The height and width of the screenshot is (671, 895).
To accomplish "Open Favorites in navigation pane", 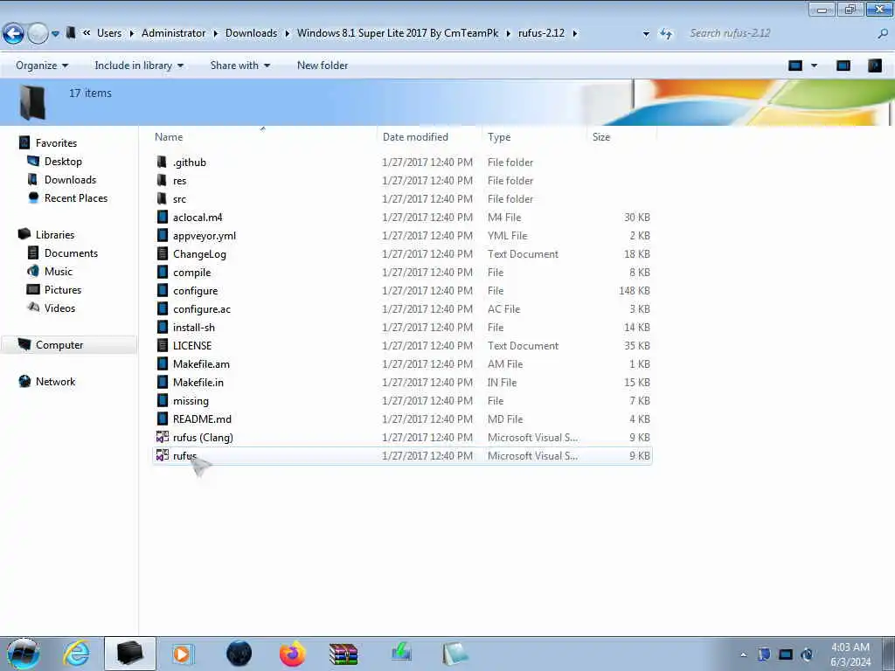I will [56, 143].
